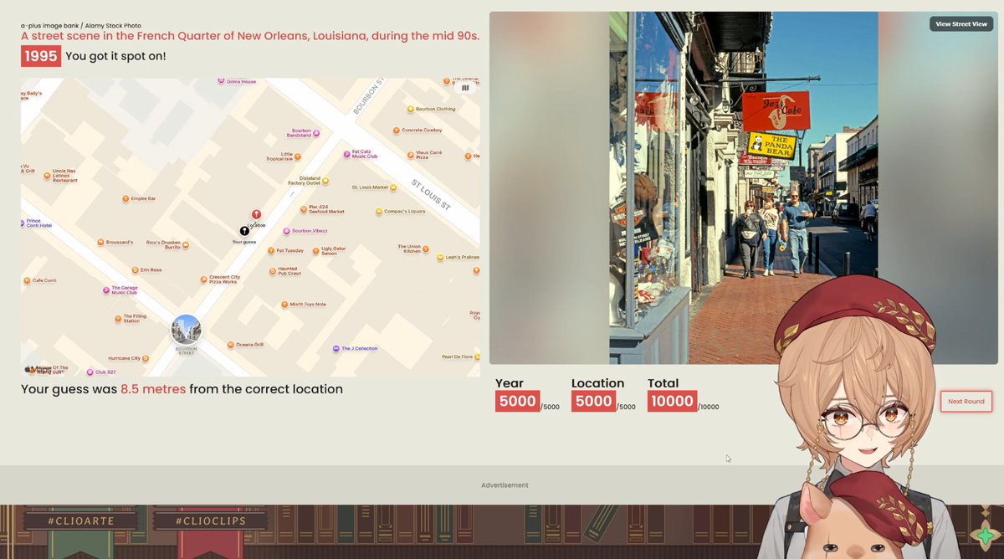Click the Location score 5000 badge
The image size is (1004, 559).
(593, 402)
